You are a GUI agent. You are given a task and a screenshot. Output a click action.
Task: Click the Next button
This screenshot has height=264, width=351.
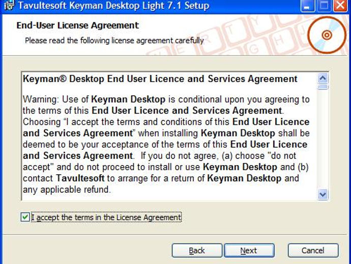click(x=249, y=250)
